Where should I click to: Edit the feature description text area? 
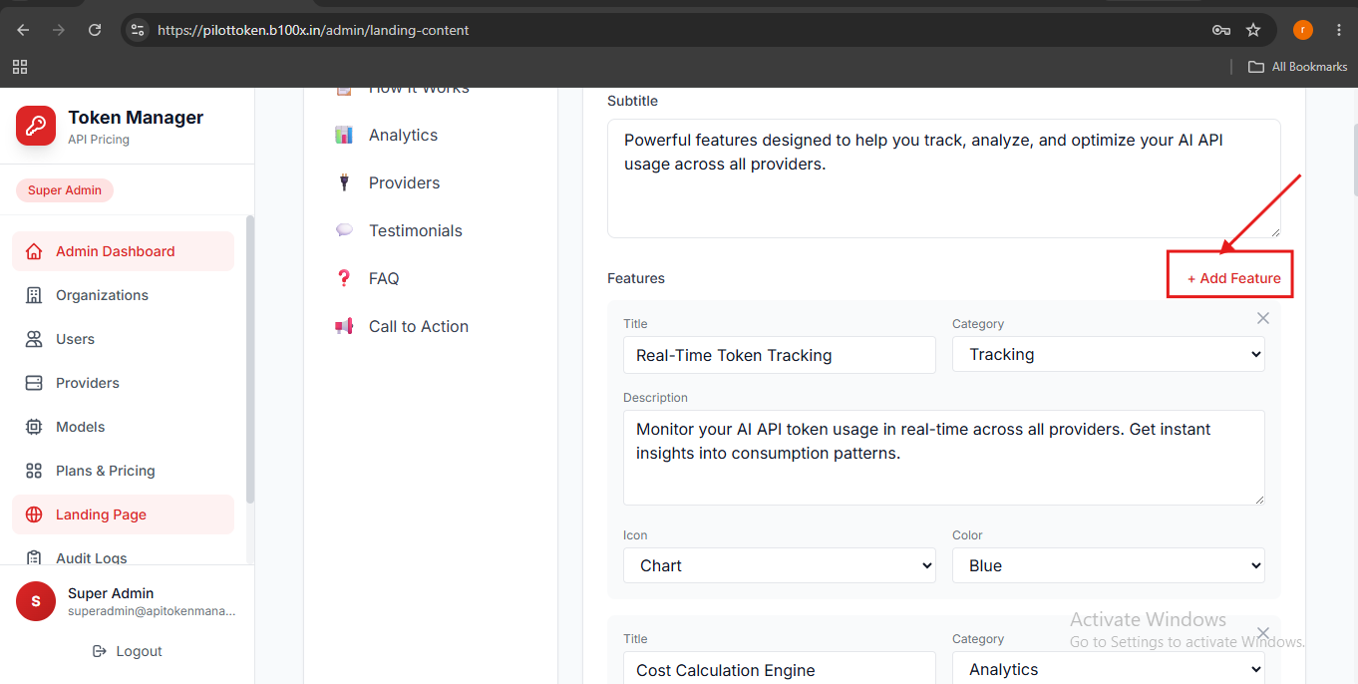point(944,458)
